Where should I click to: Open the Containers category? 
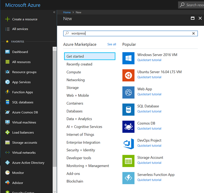pos(75,103)
